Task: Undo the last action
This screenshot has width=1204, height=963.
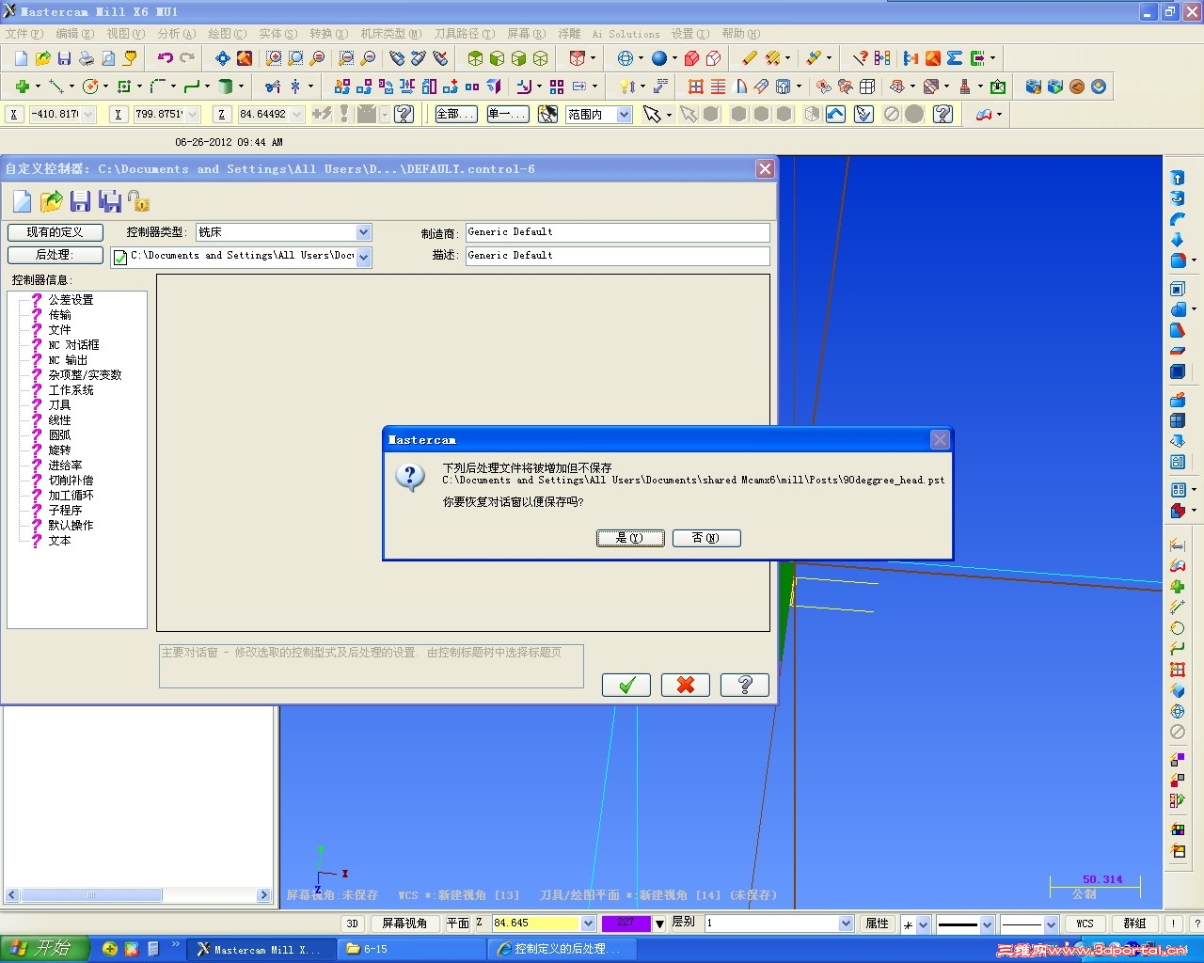Action: [x=166, y=58]
